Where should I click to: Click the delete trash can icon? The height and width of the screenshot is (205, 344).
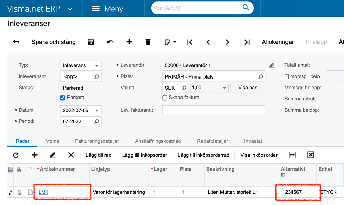pos(148,42)
